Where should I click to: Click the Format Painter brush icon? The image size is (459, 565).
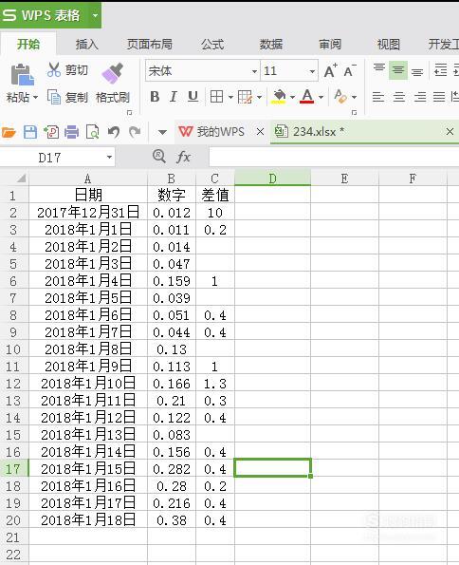coord(112,73)
